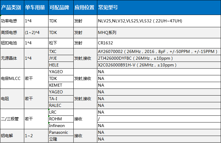The height and width of the screenshot is (143, 221).
Task: Click the AY26070002 model cell
Action: click(x=159, y=52)
